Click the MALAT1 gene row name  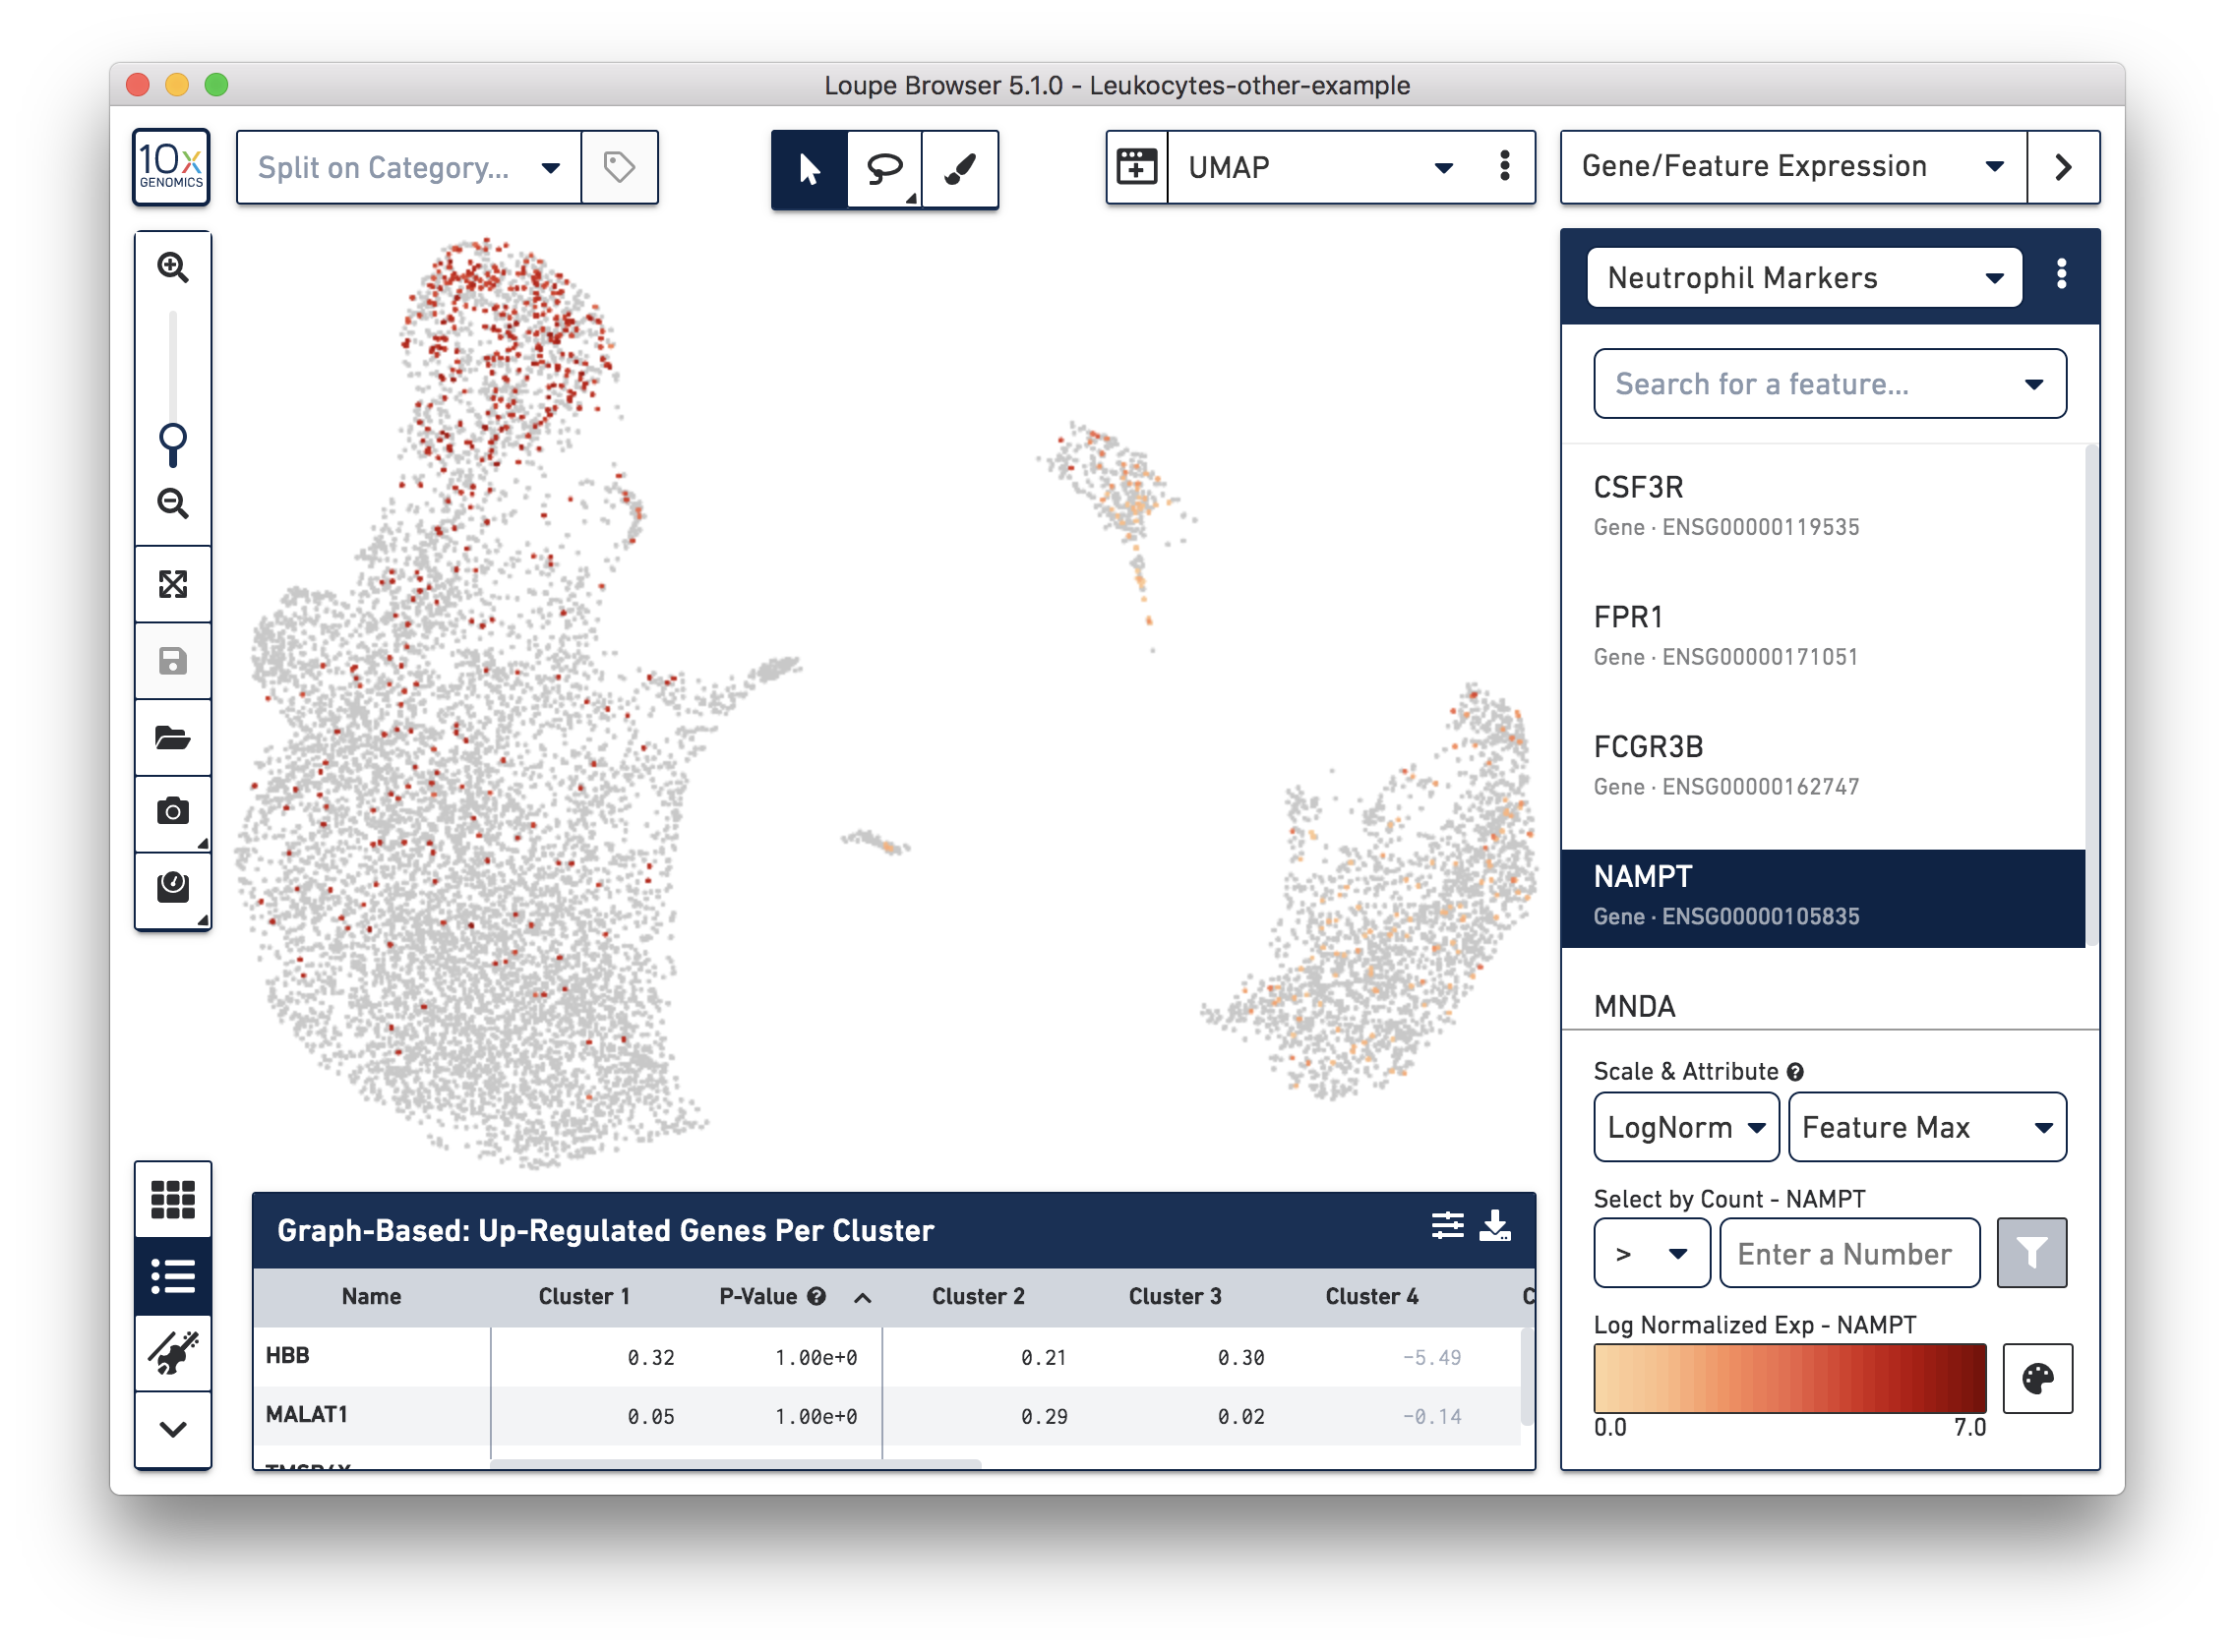(306, 1415)
